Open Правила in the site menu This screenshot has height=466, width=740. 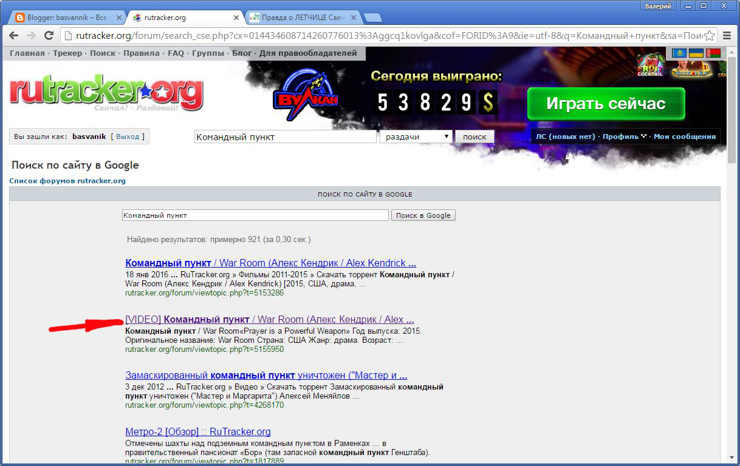(142, 53)
